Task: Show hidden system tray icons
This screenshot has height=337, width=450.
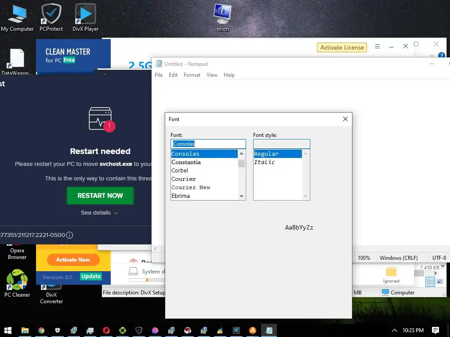Action: 395,330
